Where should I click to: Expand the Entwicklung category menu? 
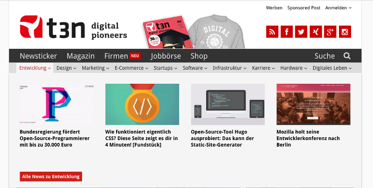35,68
